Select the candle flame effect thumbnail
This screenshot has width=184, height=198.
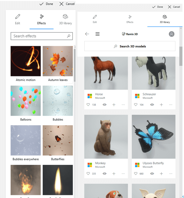coord(58,180)
